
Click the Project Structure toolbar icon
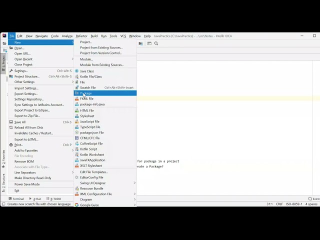point(140,43)
